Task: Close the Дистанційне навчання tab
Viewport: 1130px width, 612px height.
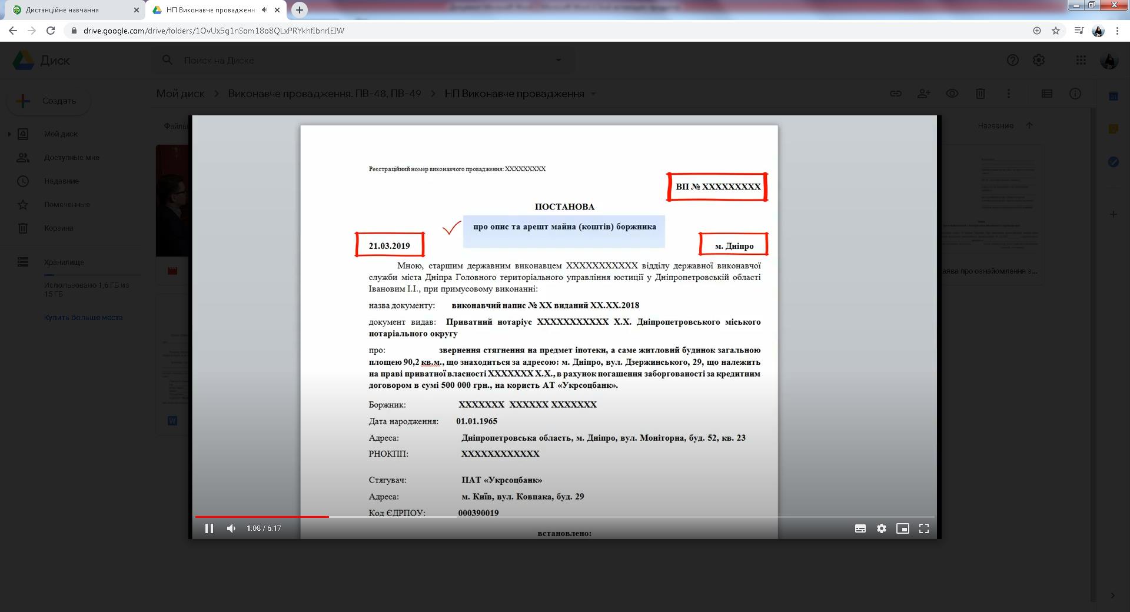Action: coord(136,10)
